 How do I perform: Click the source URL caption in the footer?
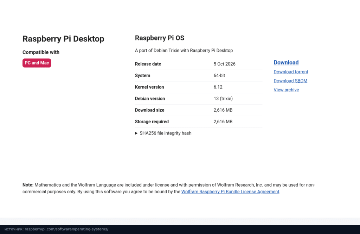point(57,229)
